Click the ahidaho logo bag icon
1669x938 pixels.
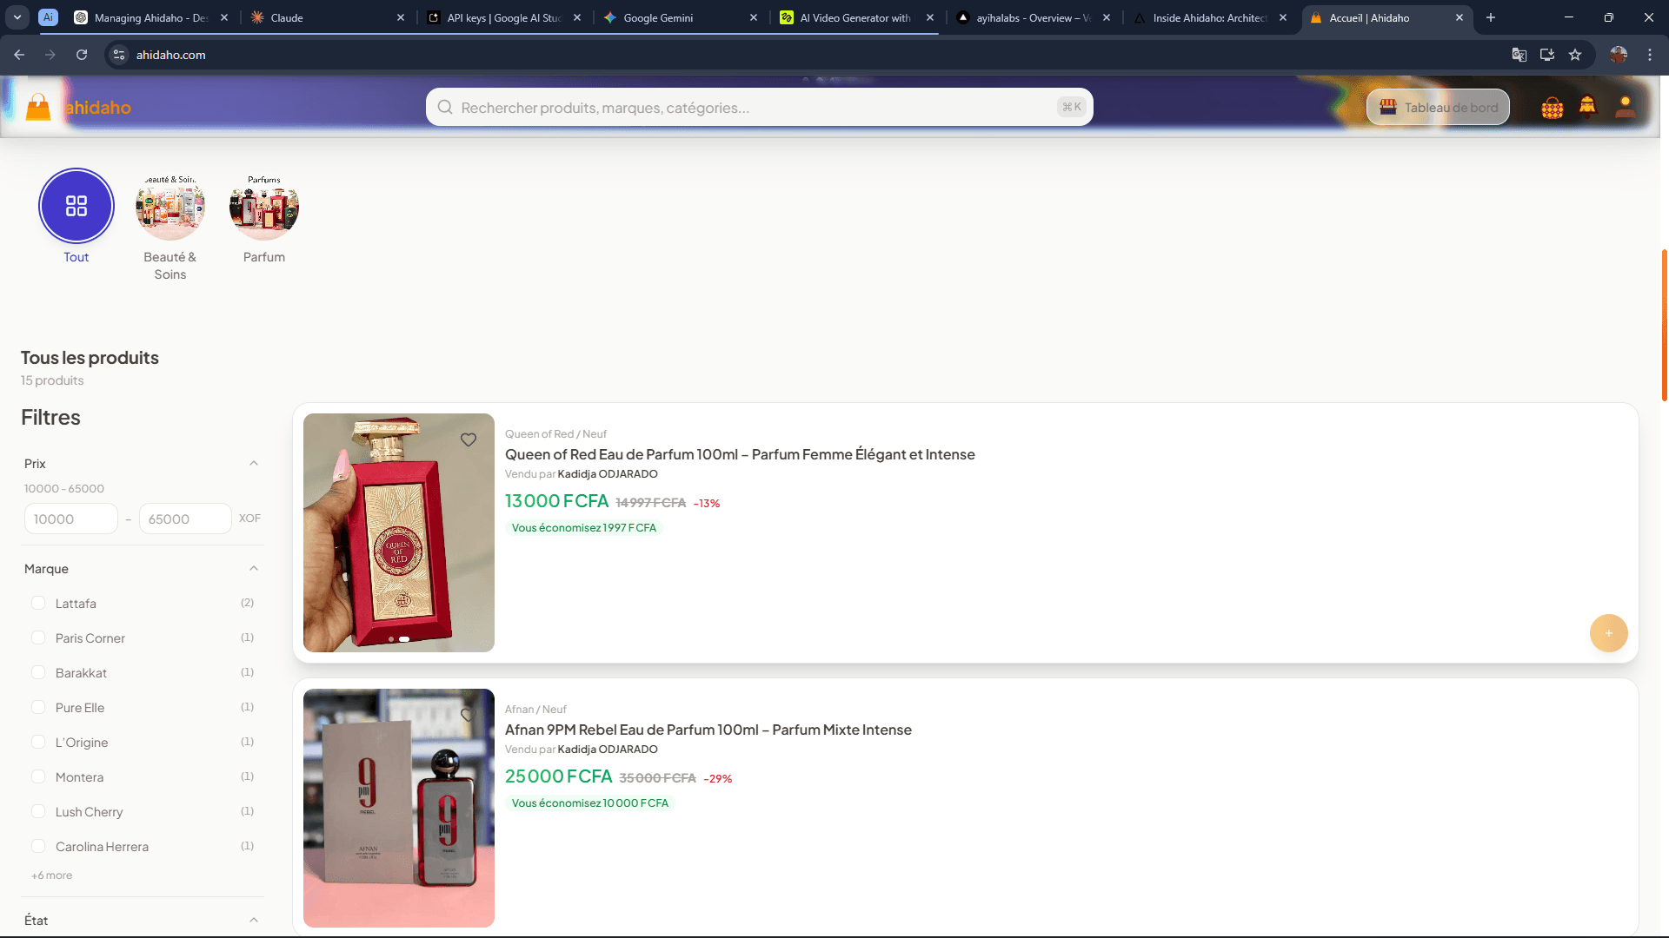coord(37,106)
